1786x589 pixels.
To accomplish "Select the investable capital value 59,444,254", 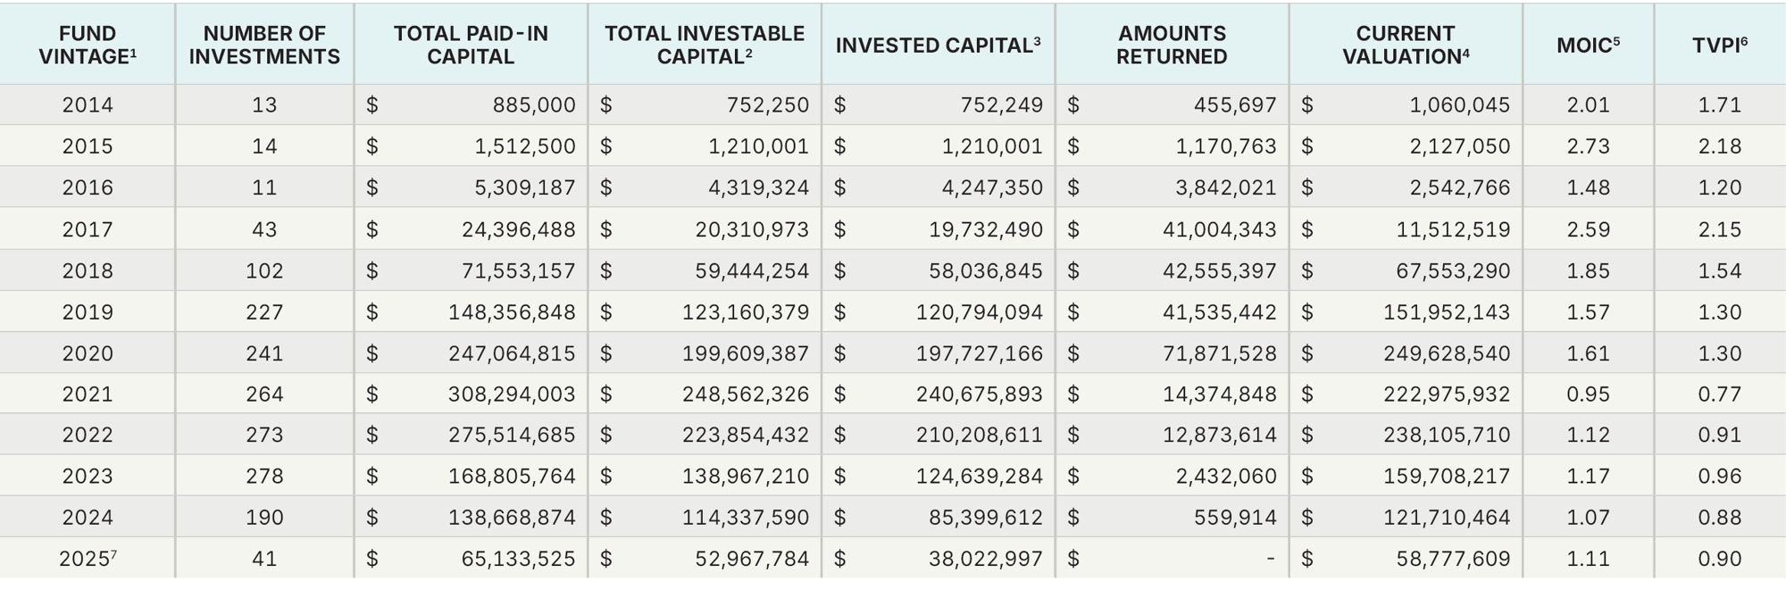I will [x=752, y=270].
